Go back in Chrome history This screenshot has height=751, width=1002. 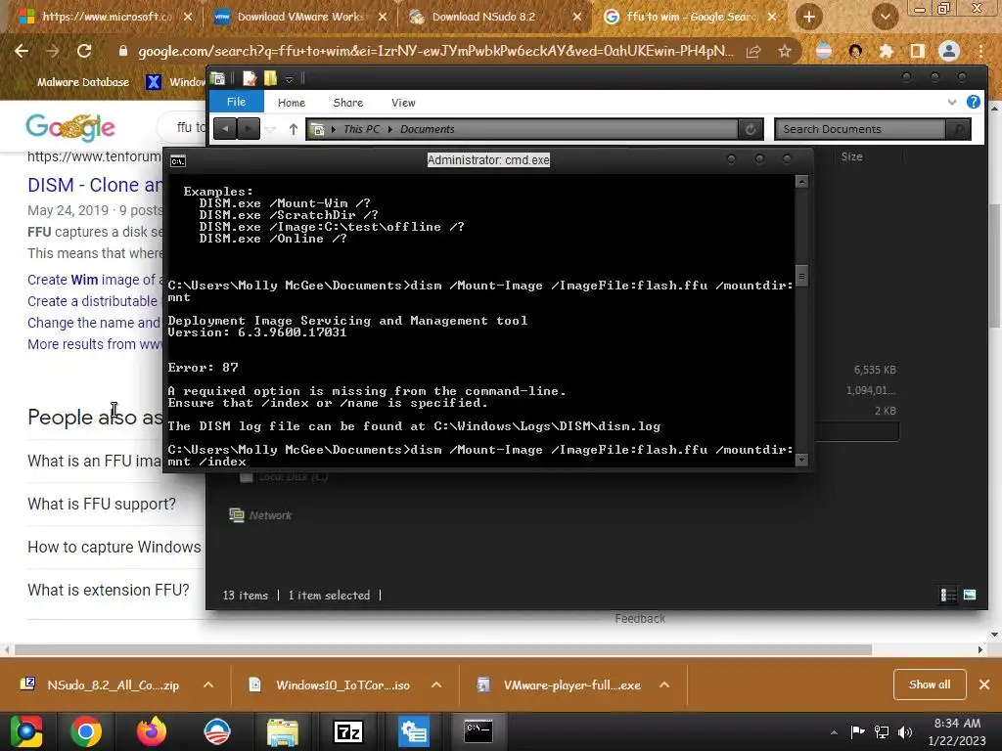point(22,51)
